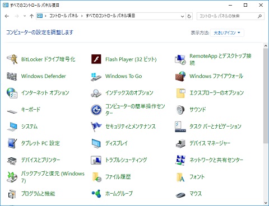Open the サウンド text link

[x=198, y=110]
